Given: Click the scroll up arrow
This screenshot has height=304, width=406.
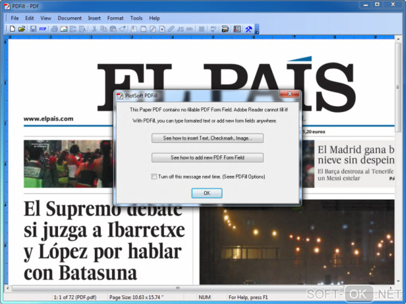Looking at the screenshot, I should (x=398, y=39).
